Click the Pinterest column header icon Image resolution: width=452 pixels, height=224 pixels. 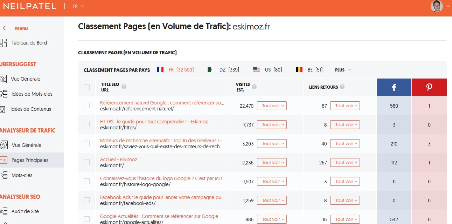[x=429, y=87]
